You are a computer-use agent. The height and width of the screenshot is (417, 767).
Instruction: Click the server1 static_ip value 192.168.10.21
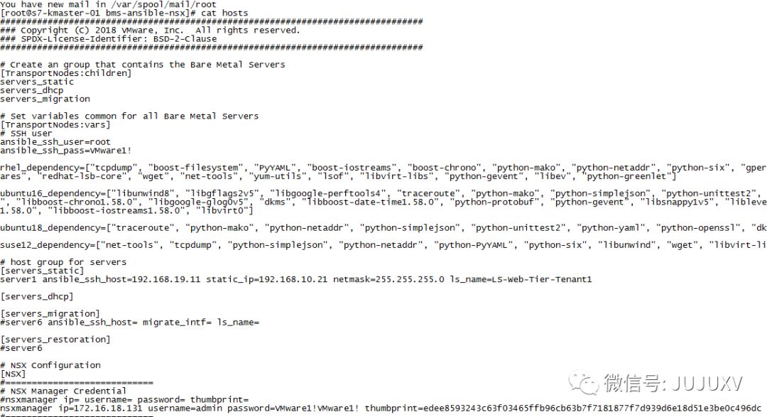[x=293, y=279]
